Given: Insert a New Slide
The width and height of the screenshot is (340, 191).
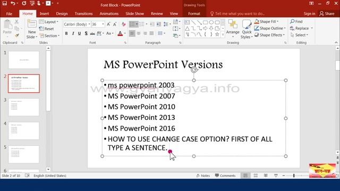Looking at the screenshot, I should [x=32, y=29].
